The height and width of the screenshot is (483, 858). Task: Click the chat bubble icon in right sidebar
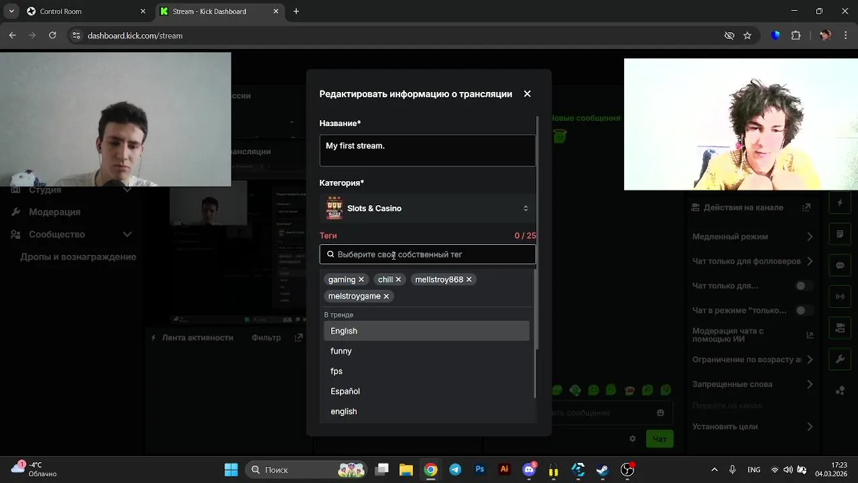[x=840, y=266]
